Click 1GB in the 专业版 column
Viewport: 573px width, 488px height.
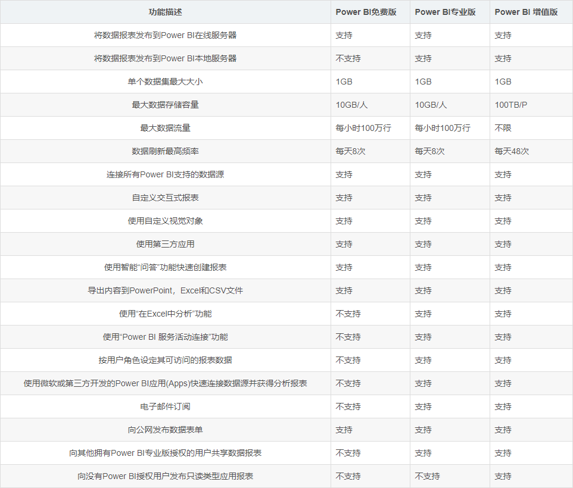[x=423, y=82]
